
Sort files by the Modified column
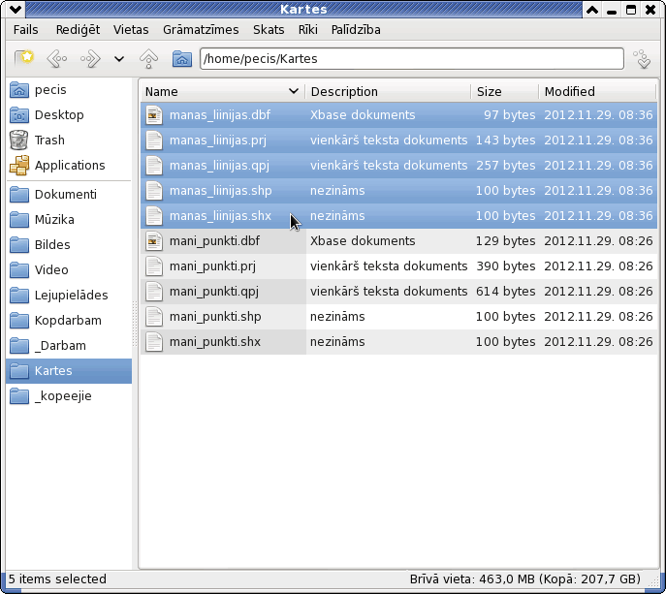coord(597,92)
